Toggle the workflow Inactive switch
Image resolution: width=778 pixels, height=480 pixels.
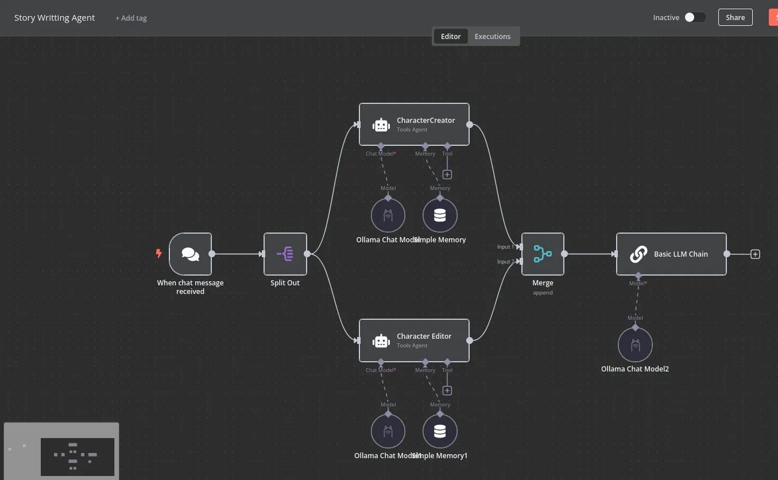(x=694, y=17)
